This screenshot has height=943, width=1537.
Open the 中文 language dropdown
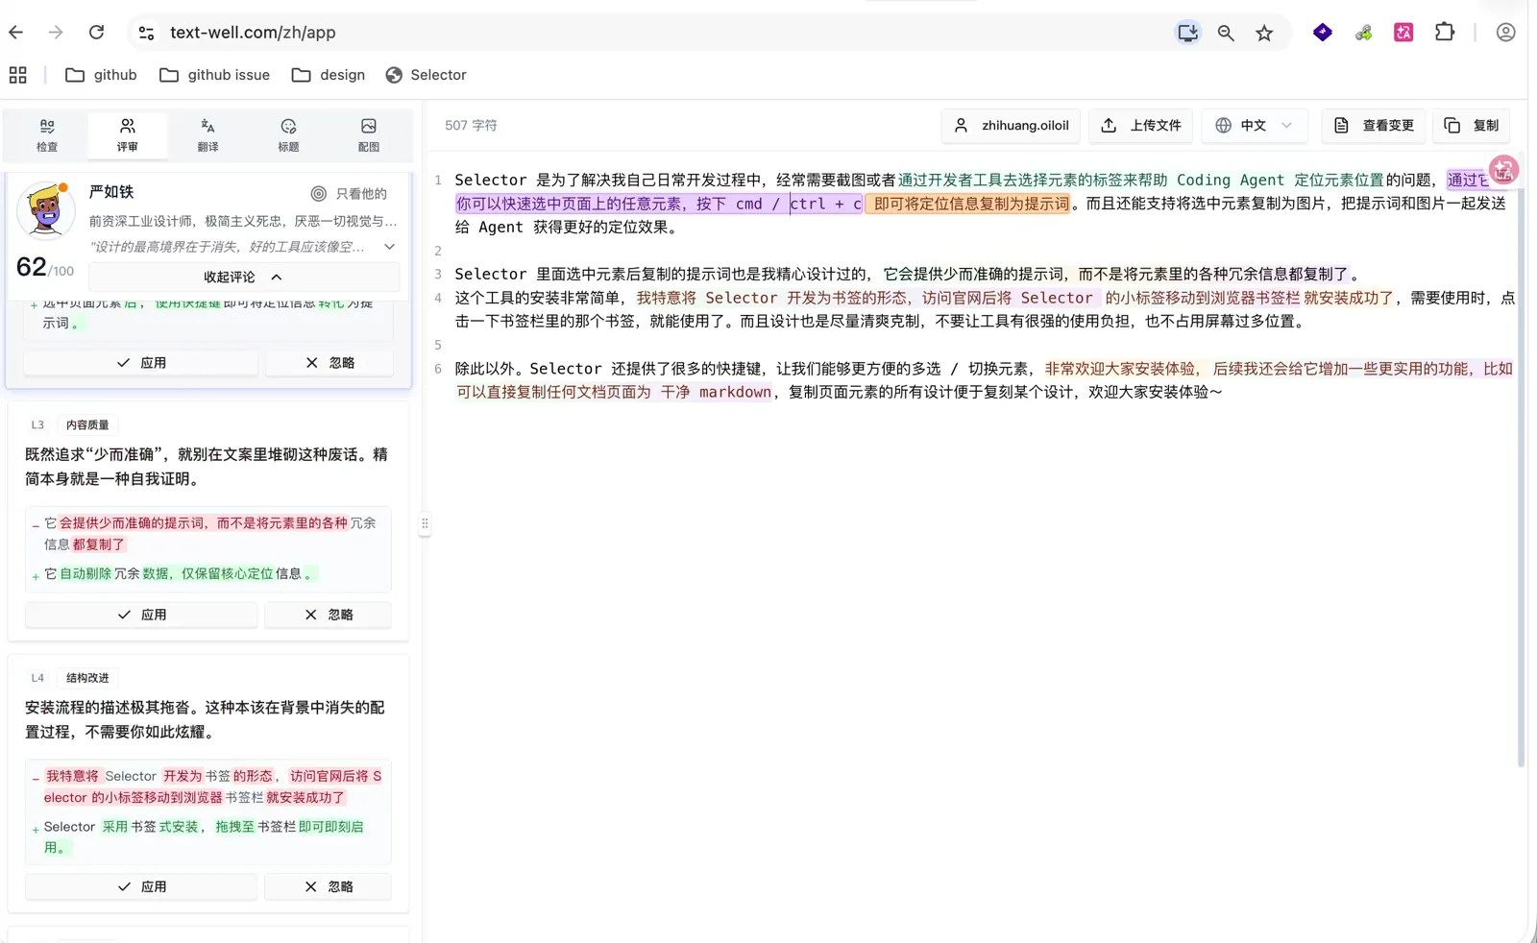point(1254,126)
